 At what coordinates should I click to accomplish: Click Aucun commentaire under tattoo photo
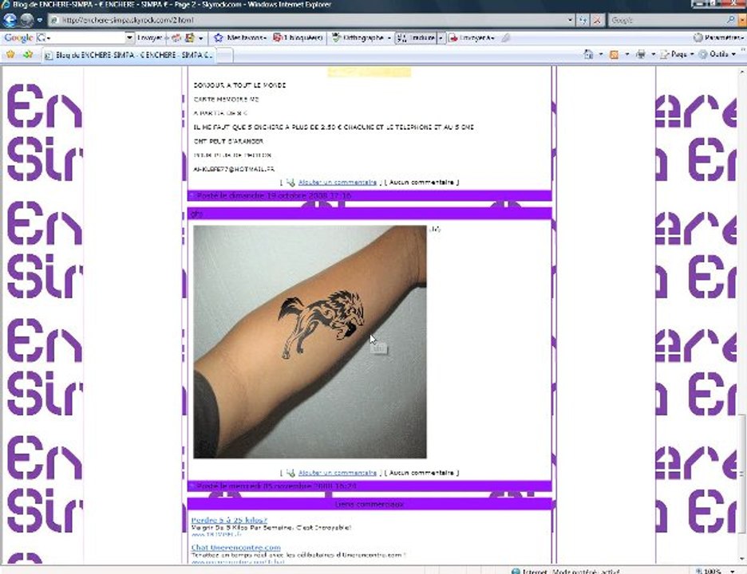click(x=421, y=473)
